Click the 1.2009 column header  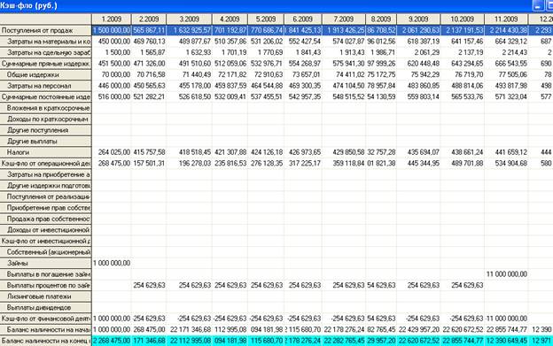(x=112, y=19)
